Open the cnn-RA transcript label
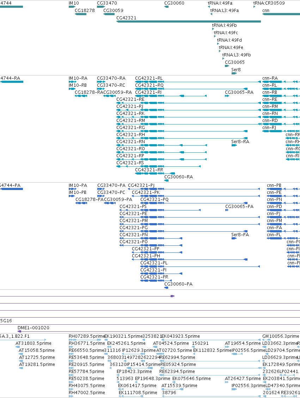Viewport: 300px width, 398px height. pyautogui.click(x=270, y=78)
